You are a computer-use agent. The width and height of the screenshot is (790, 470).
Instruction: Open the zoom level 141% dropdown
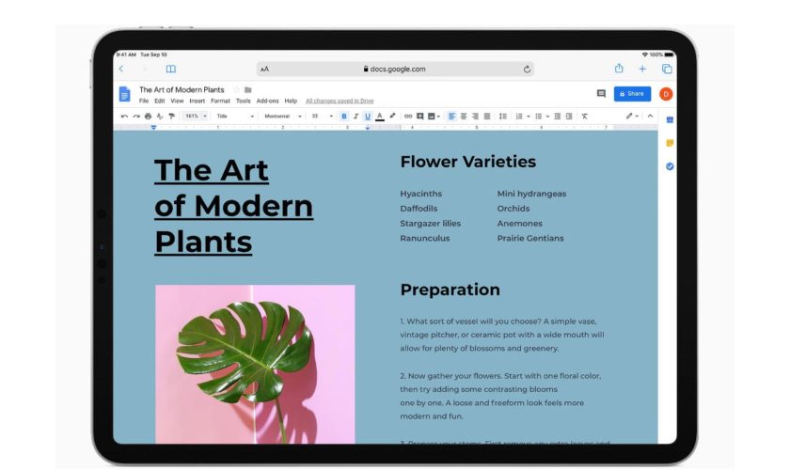click(194, 117)
